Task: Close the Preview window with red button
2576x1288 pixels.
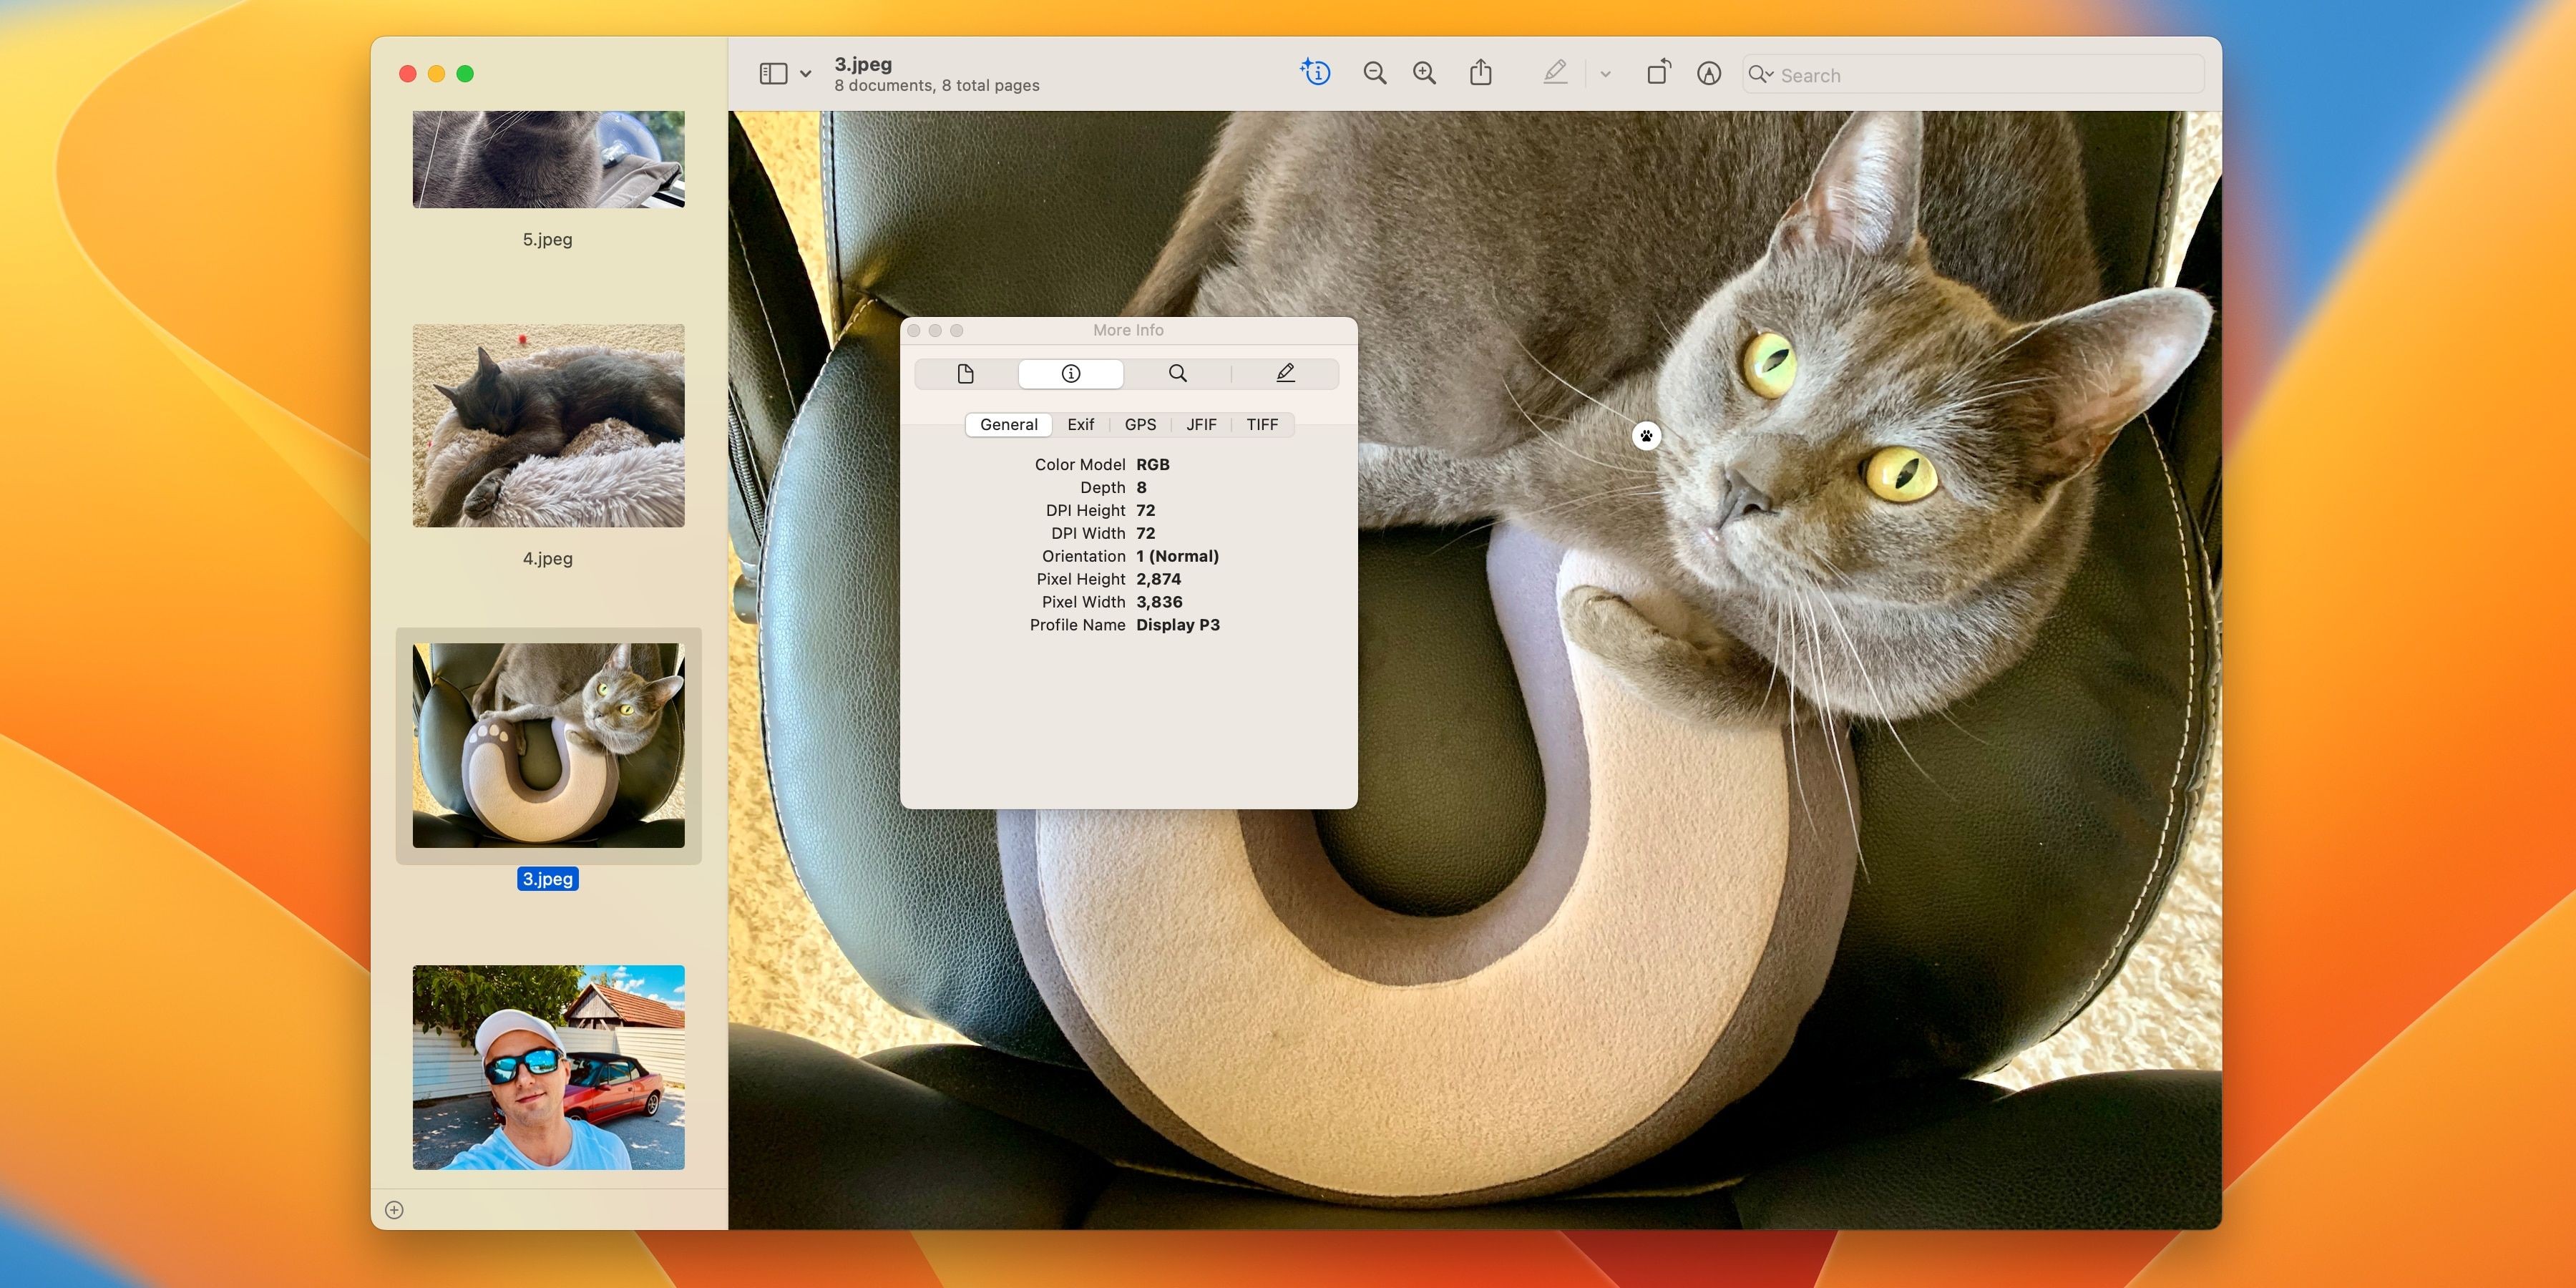Action: point(408,74)
